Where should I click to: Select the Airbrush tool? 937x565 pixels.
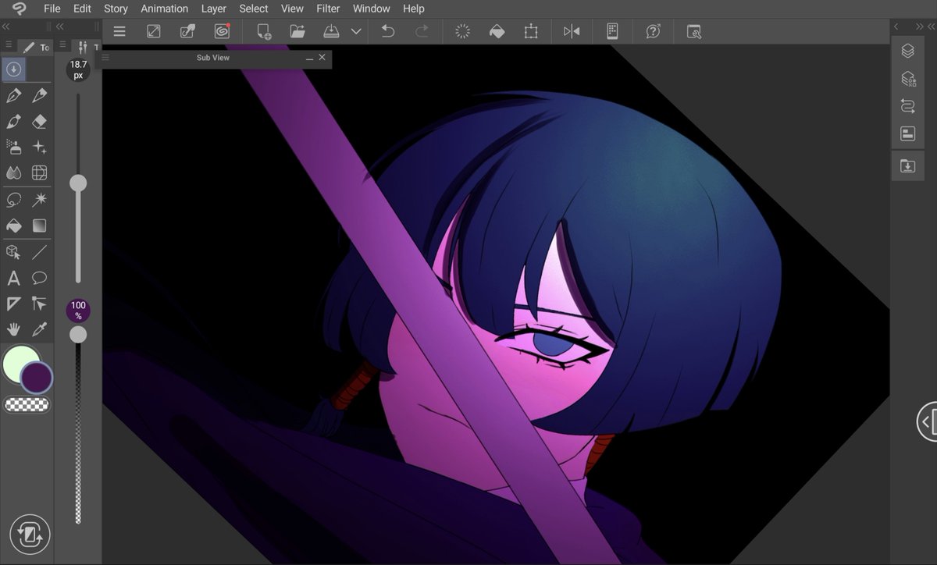click(x=13, y=147)
